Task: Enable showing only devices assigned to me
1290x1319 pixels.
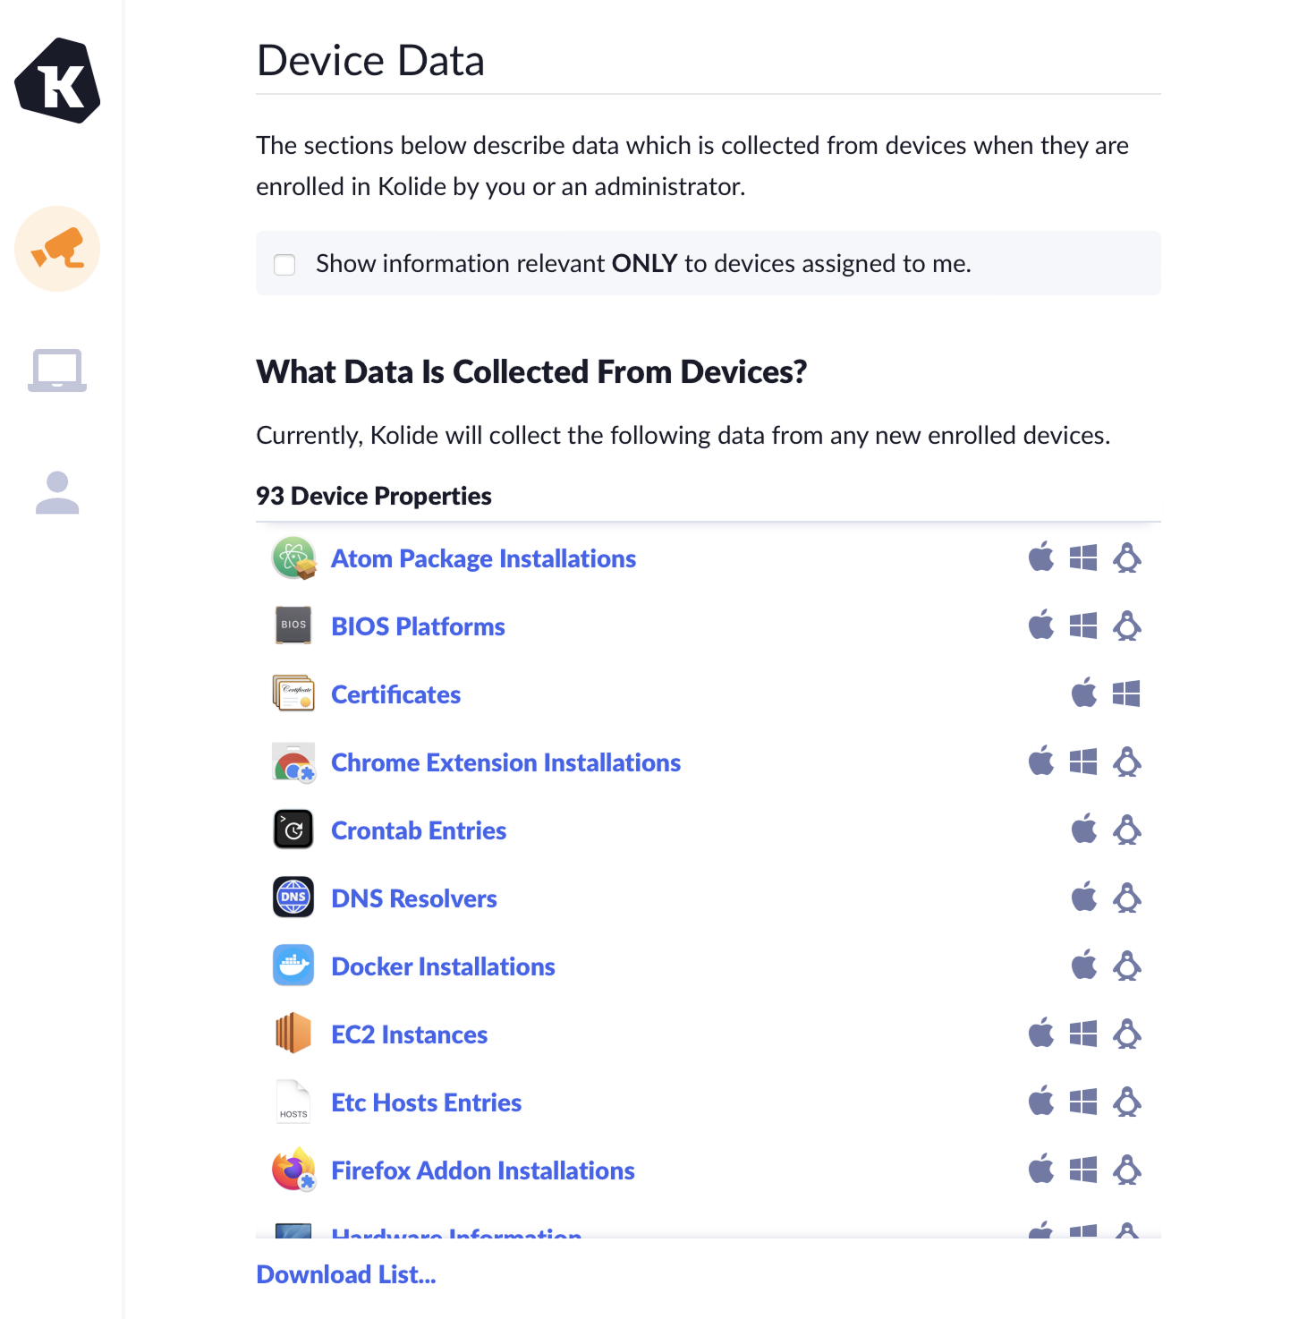Action: click(284, 264)
